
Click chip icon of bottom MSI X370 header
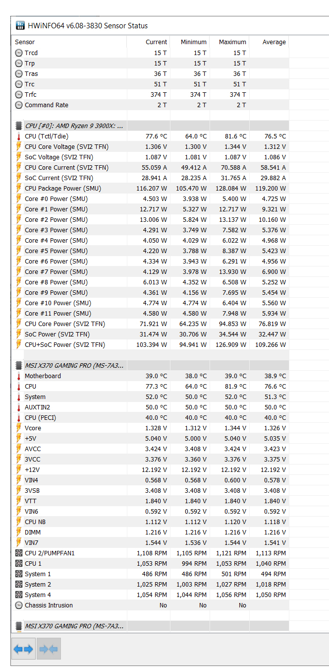pos(19,626)
